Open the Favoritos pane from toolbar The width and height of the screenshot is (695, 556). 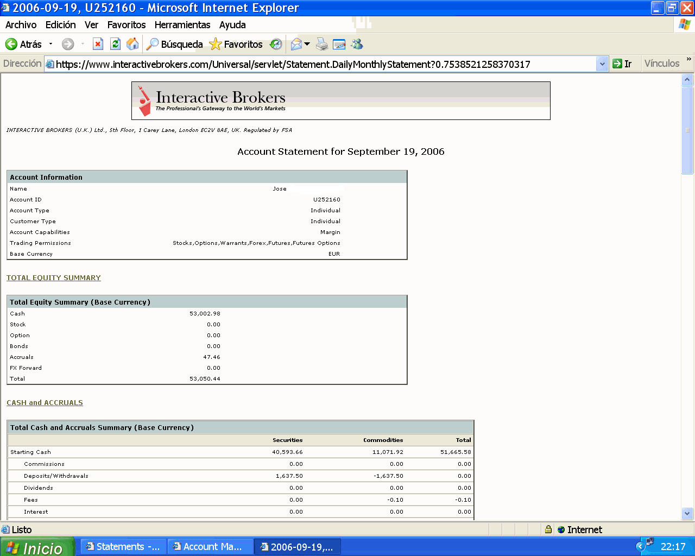coord(236,45)
